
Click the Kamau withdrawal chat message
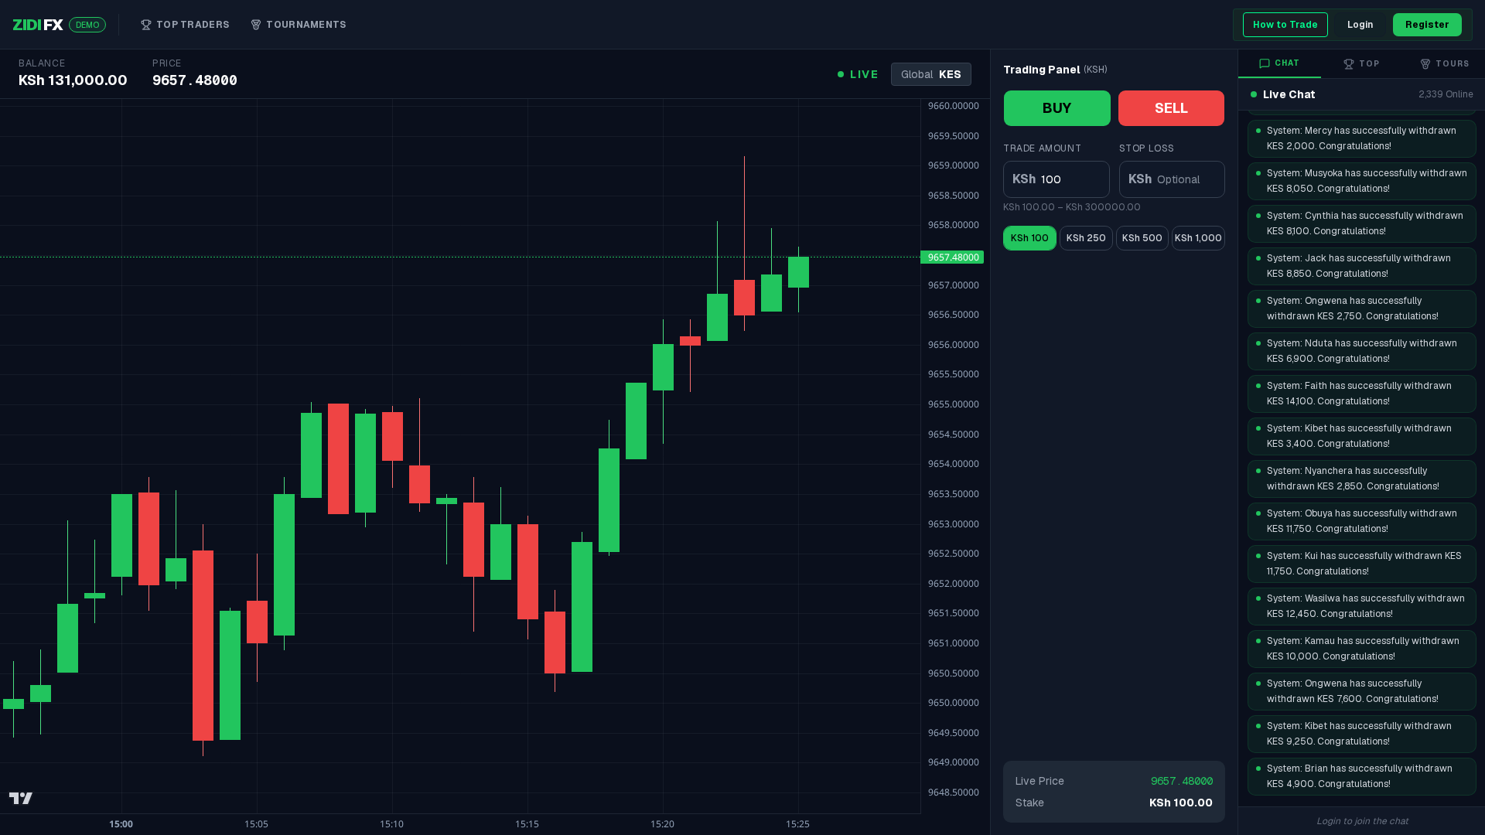[x=1361, y=649]
